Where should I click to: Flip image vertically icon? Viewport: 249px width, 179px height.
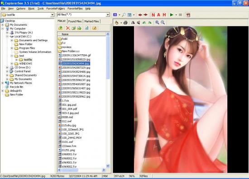(139, 23)
